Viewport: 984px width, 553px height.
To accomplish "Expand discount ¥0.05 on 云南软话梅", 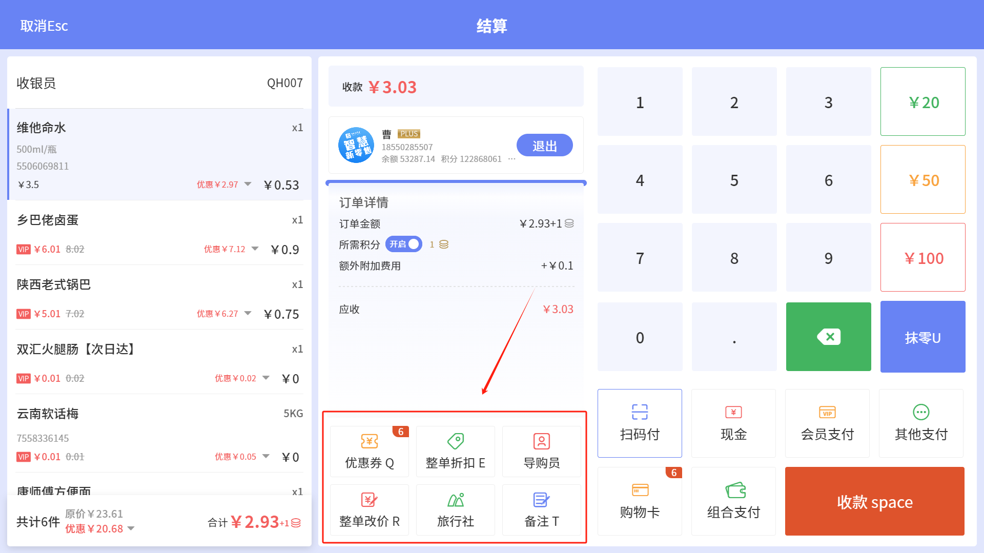I will pyautogui.click(x=266, y=456).
